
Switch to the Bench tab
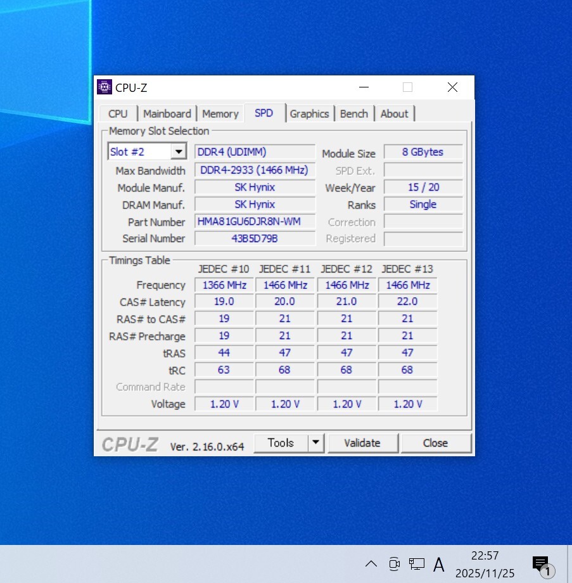tap(353, 114)
